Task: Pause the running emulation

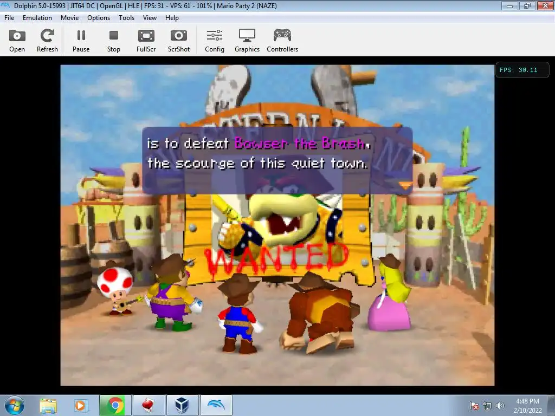Action: [x=81, y=40]
